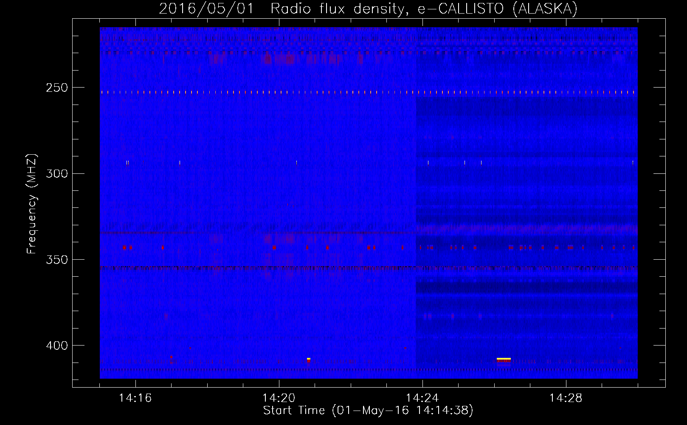687x425 pixels.
Task: Click the 300 frequency tick label
Action: tap(57, 173)
